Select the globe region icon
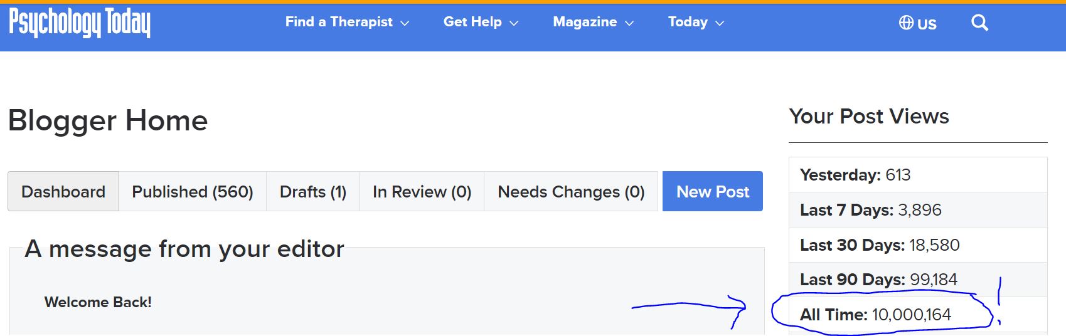Image resolution: width=1066 pixels, height=336 pixels. click(x=906, y=23)
